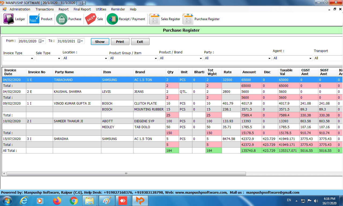
Task: Open the From date calendar picker
Action: coord(42,41)
